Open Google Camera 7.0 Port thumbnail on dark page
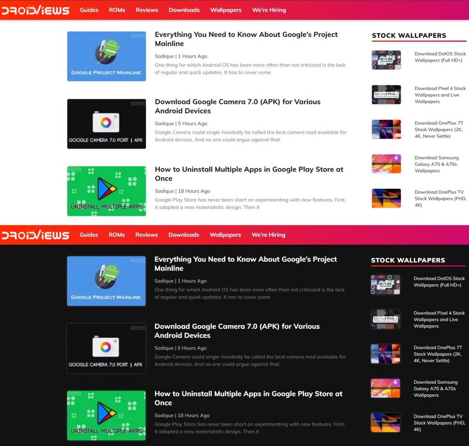Image resolution: width=469 pixels, height=446 pixels. [106, 348]
